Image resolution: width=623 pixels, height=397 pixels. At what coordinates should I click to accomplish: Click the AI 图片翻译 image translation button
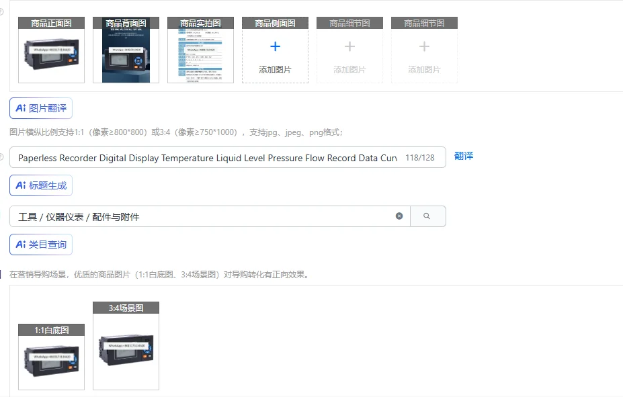coord(41,108)
